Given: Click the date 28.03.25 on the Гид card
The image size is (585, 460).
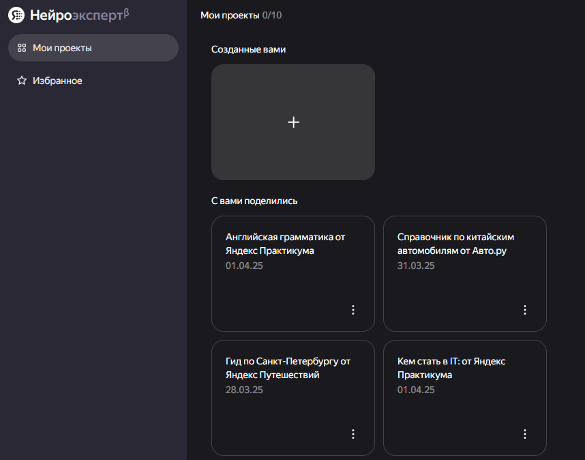Looking at the screenshot, I should (x=244, y=390).
